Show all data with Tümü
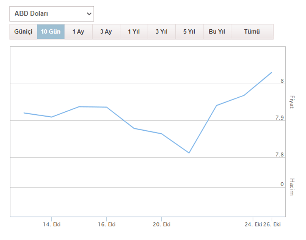This screenshot has width=306, height=240. pyautogui.click(x=252, y=32)
